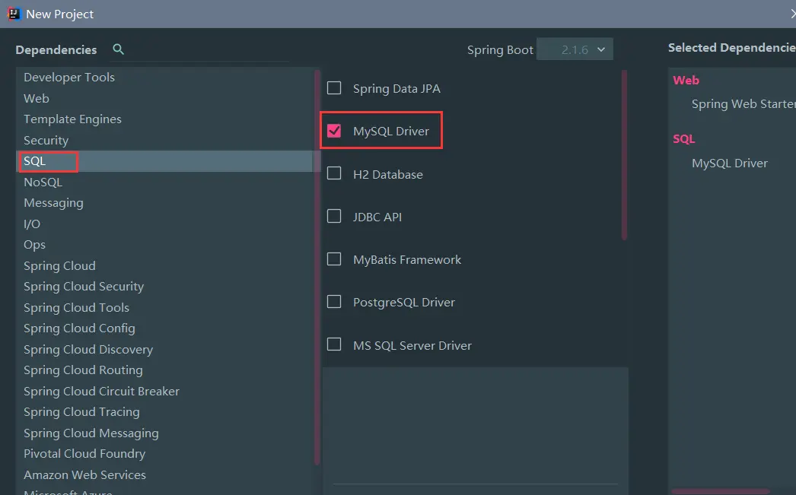Select the MS SQL Server Driver checkbox
The width and height of the screenshot is (796, 495).
[x=334, y=344]
